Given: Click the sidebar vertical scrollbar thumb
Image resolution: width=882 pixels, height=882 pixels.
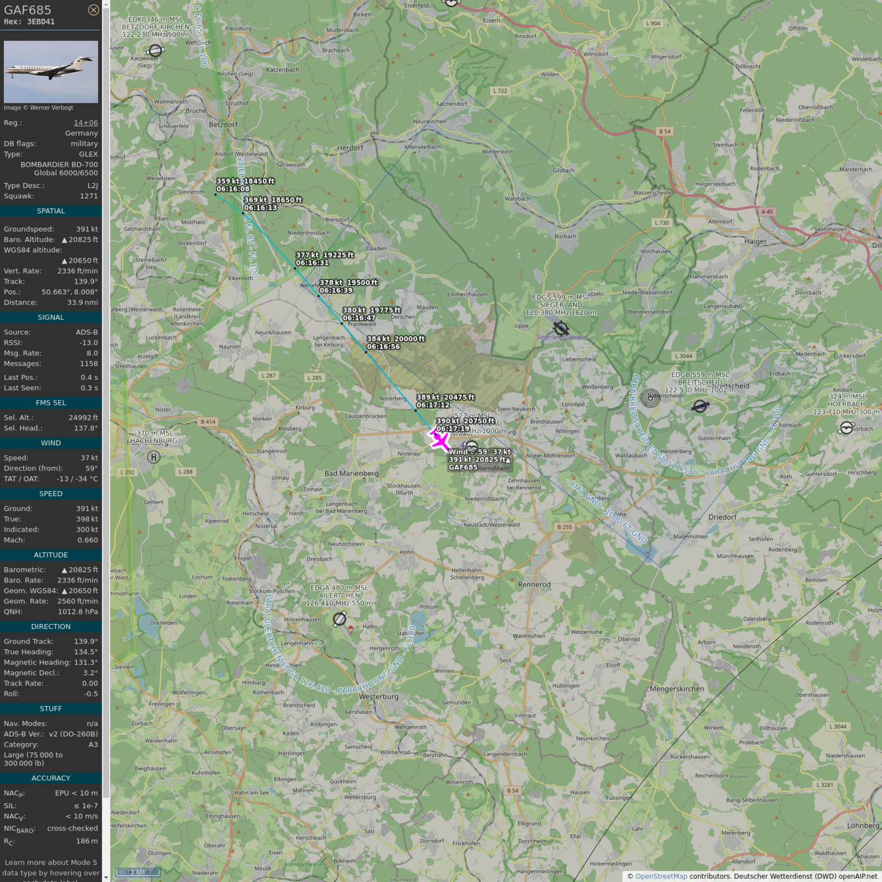Looking at the screenshot, I should pos(106,398).
